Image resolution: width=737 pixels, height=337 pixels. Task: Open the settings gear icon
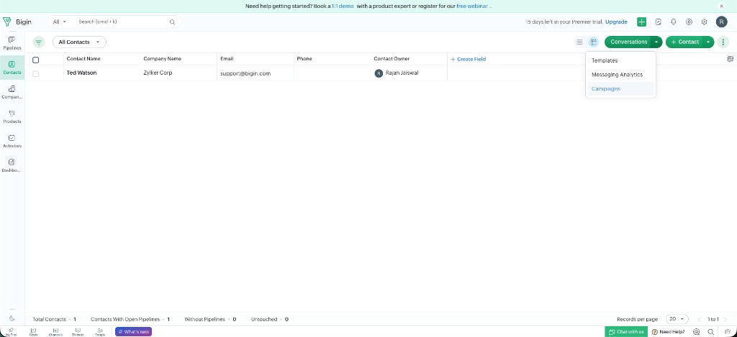pos(704,22)
